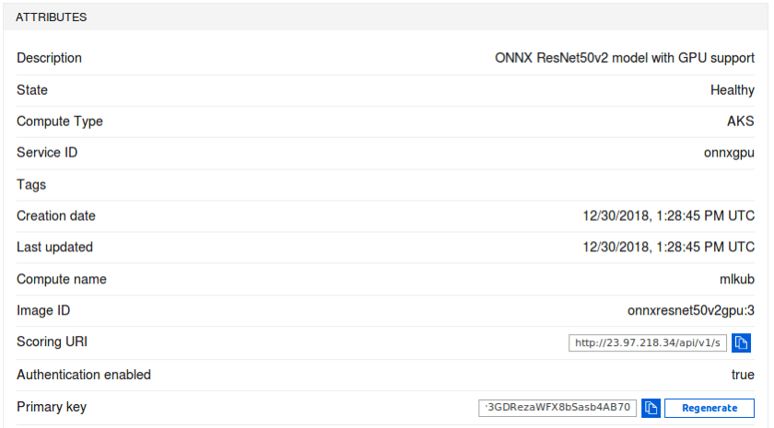Image resolution: width=774 pixels, height=428 pixels.
Task: Select the mlkub compute name value
Action: pyautogui.click(x=737, y=279)
